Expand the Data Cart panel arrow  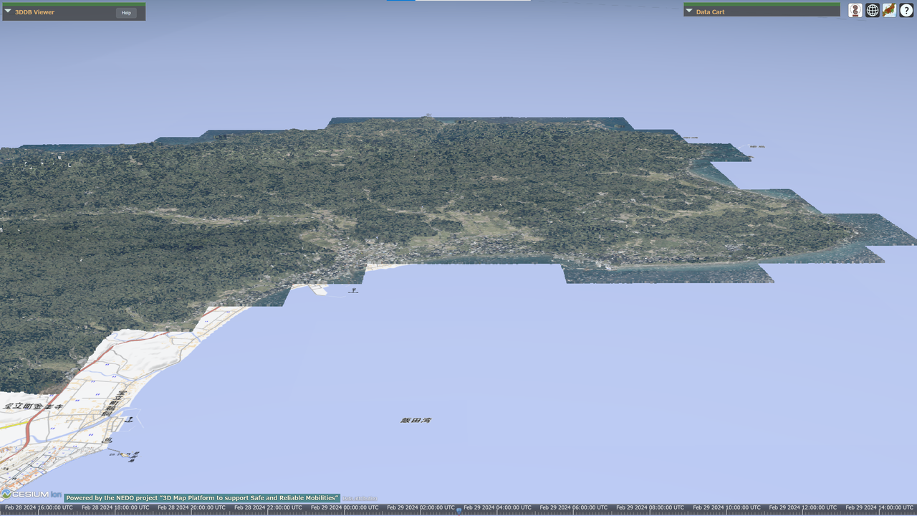[689, 11]
